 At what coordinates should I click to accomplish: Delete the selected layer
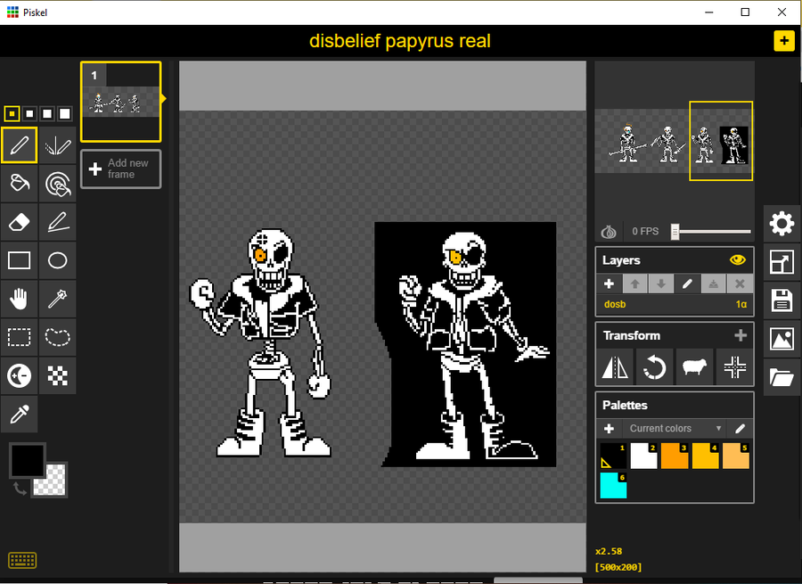point(740,284)
